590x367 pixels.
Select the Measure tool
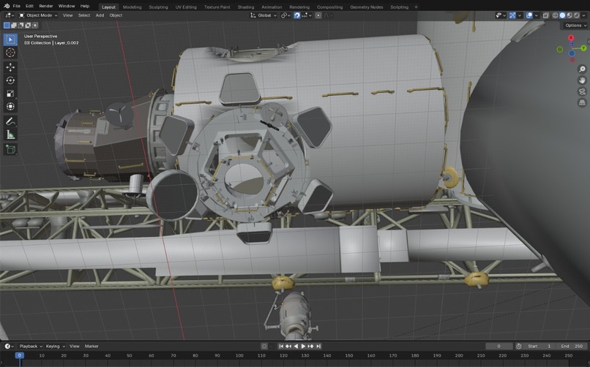(x=10, y=135)
